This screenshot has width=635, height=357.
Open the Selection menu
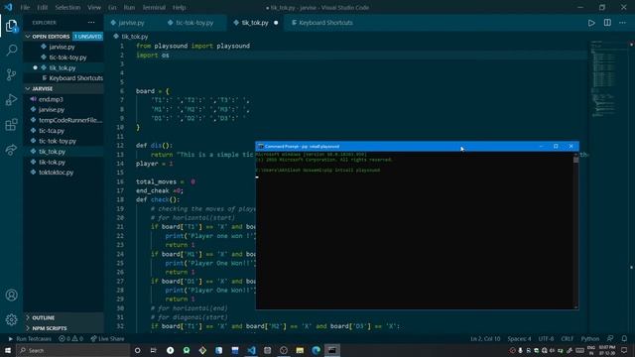coord(67,7)
